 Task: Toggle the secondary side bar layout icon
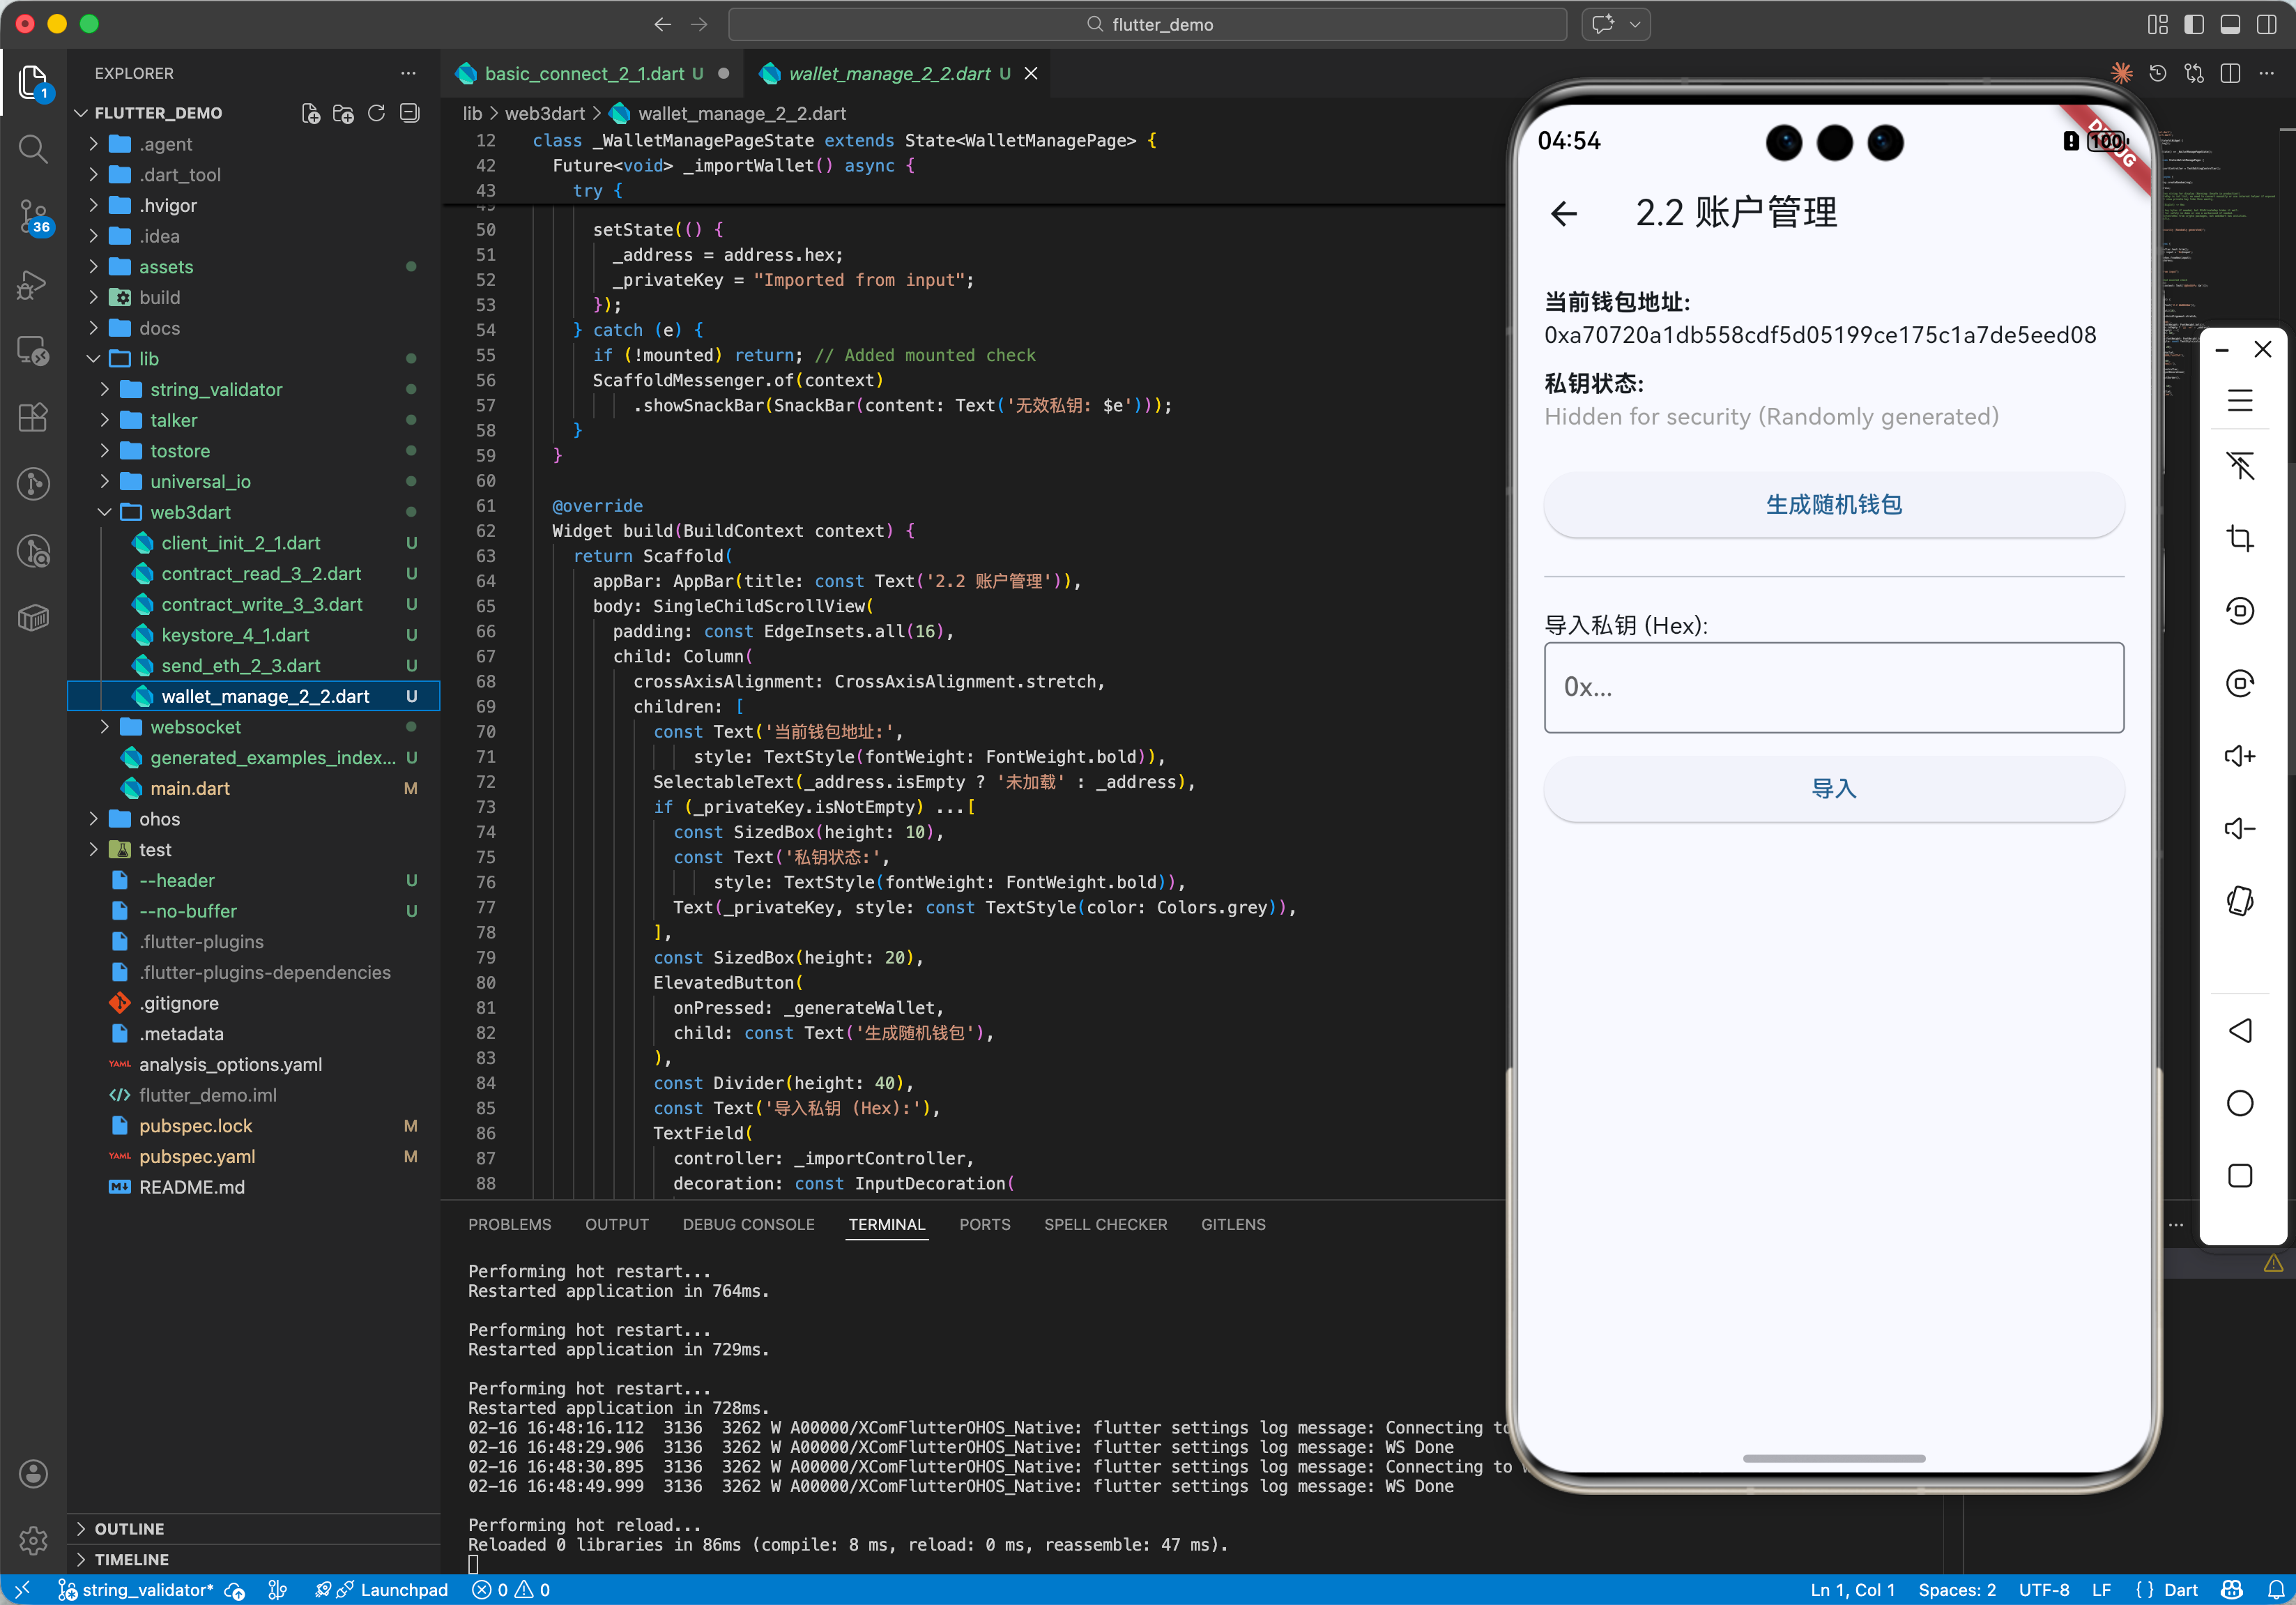[2266, 25]
